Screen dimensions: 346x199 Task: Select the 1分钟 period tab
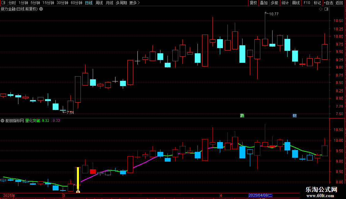pos(23,3)
